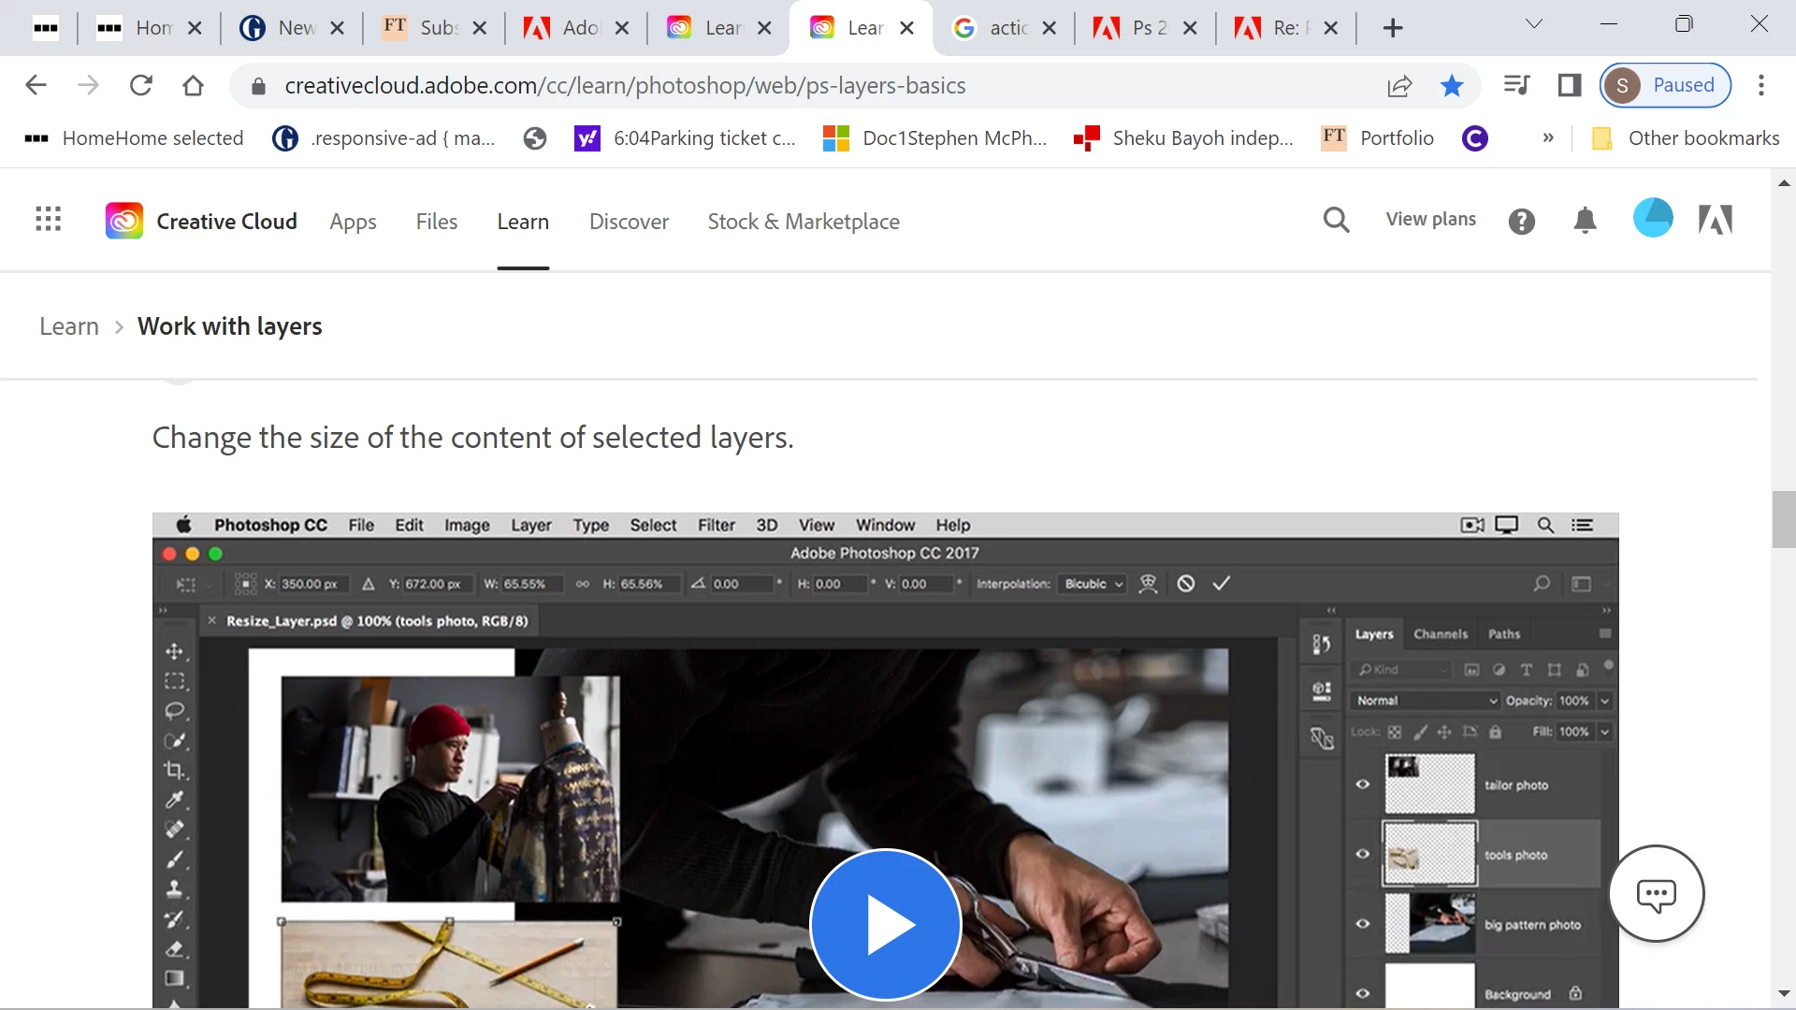Open the tab search dropdown arrow
Screen dimensions: 1796x1010
tap(1534, 25)
